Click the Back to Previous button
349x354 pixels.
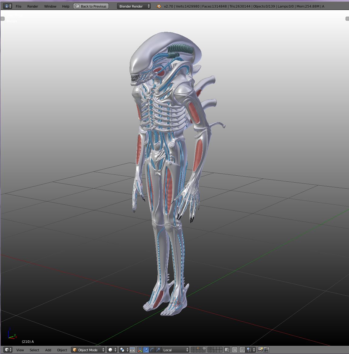[x=91, y=6]
